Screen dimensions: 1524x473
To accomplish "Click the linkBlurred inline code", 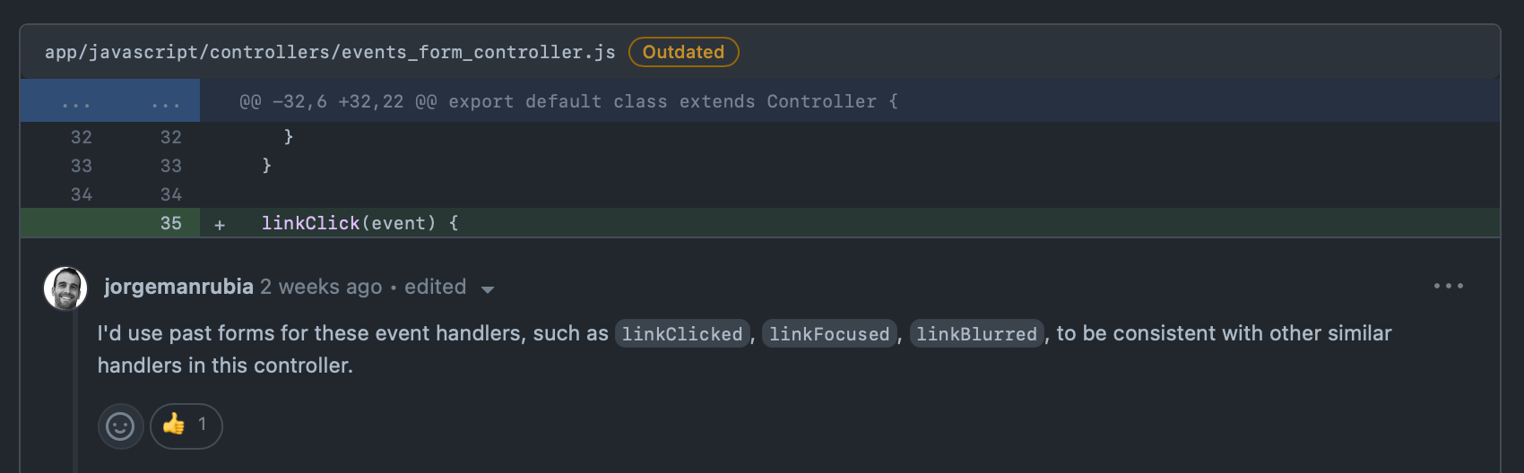I will [x=976, y=334].
